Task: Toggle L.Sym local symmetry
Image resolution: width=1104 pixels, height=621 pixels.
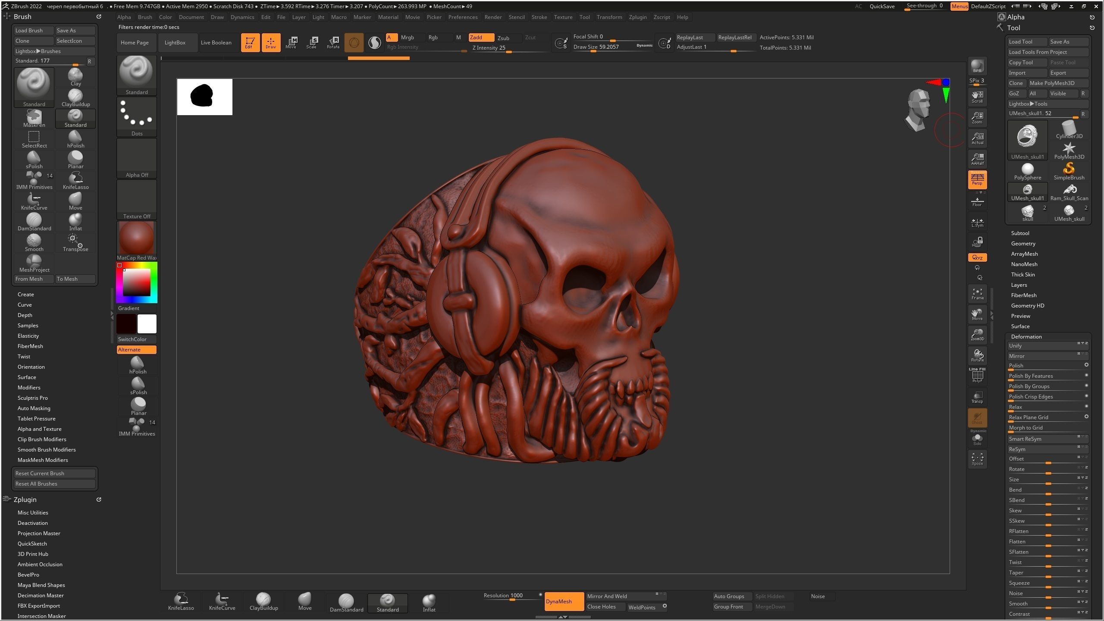Action: tap(977, 222)
